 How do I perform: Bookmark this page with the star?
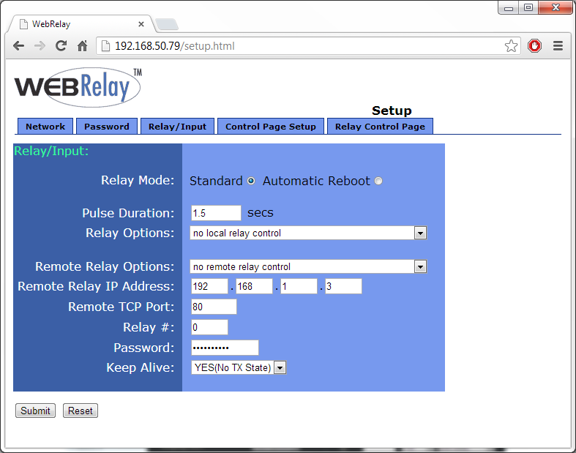tap(511, 45)
